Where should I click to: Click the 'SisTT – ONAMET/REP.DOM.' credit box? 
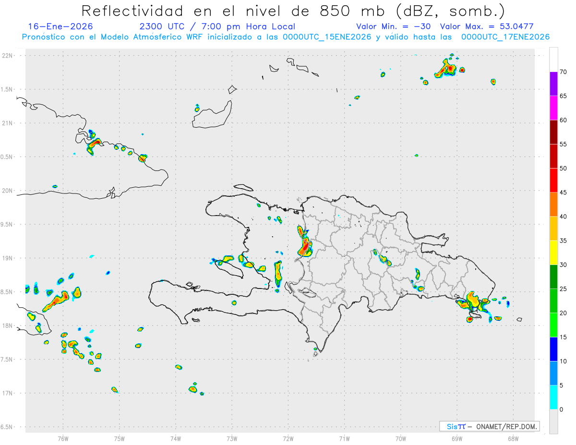[x=489, y=426]
